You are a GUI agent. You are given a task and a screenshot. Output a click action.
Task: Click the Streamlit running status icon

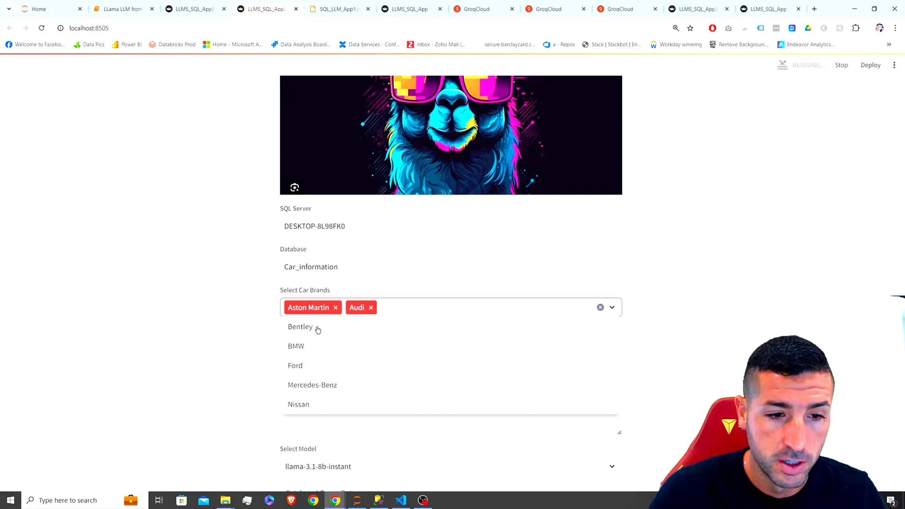point(783,65)
